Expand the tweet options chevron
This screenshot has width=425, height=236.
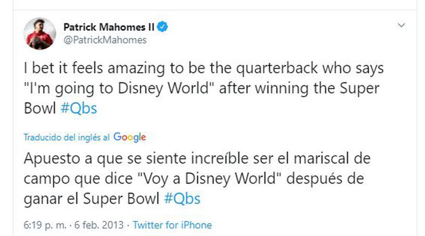[402, 26]
